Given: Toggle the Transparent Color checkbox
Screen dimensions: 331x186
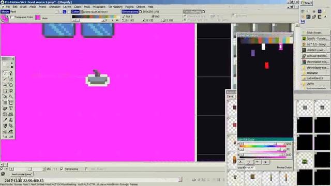Looking at the screenshot, I should pyautogui.click(x=12, y=17).
